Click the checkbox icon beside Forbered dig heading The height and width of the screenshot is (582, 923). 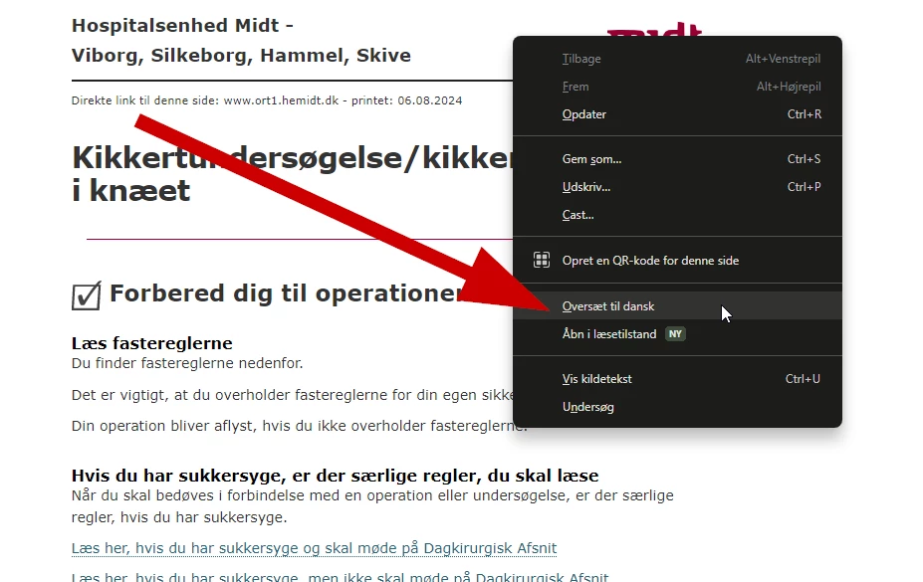tap(86, 295)
